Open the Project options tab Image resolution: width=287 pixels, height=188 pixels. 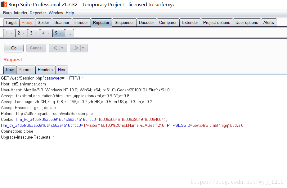(217, 23)
